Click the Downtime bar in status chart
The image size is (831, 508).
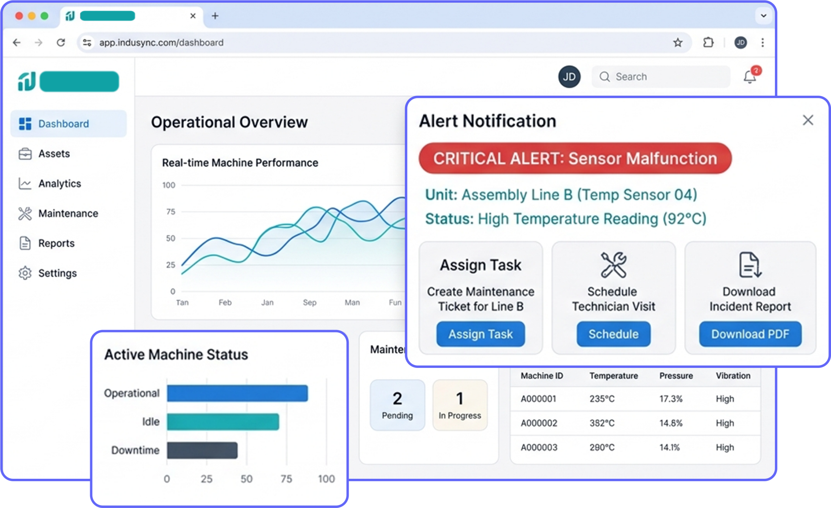coord(202,450)
